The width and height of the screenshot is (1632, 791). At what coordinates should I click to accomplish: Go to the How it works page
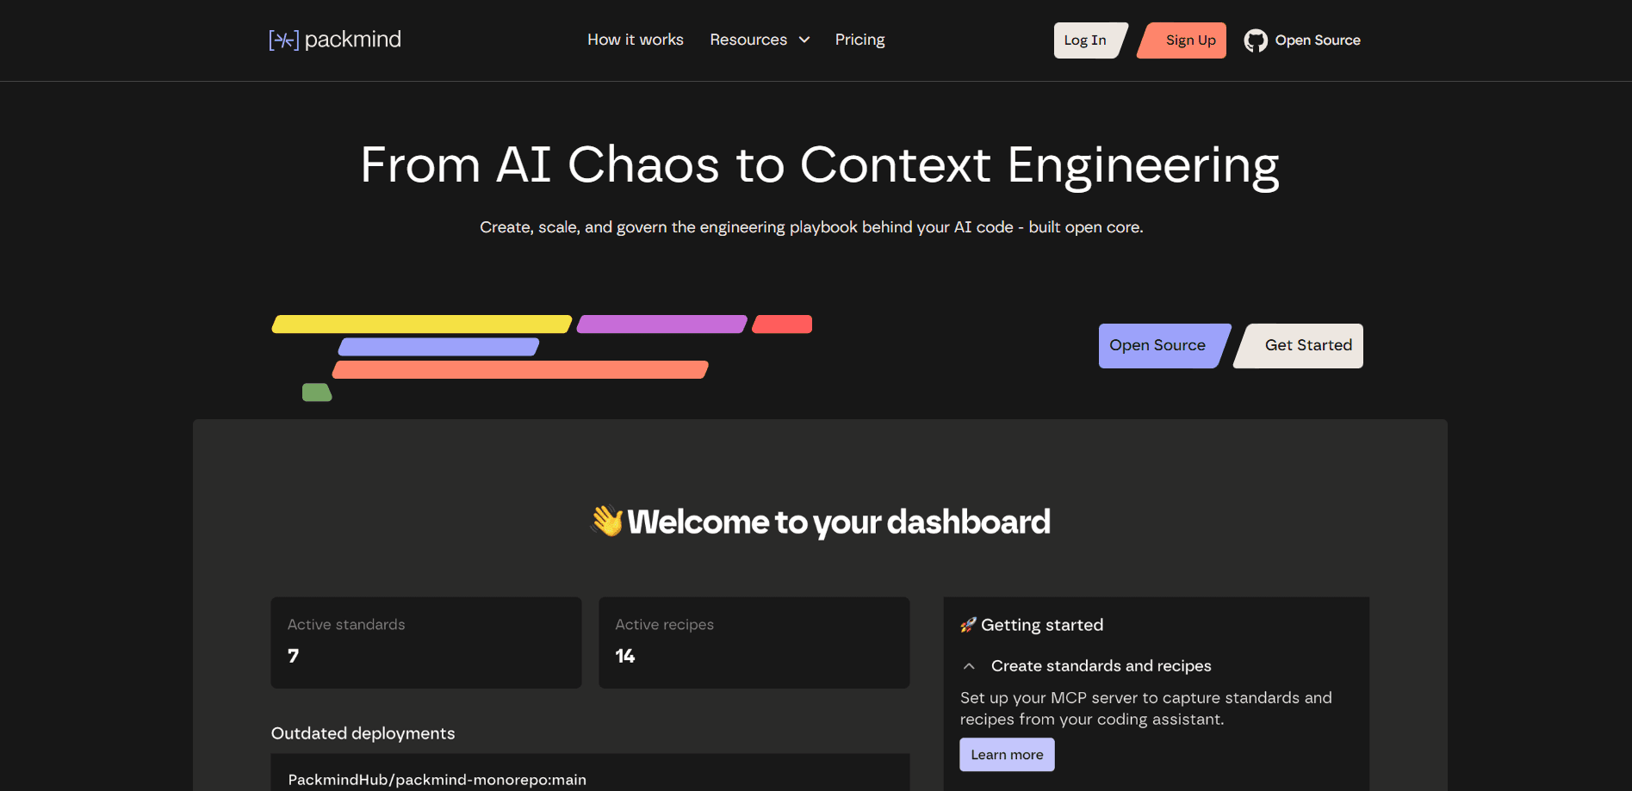coord(636,40)
